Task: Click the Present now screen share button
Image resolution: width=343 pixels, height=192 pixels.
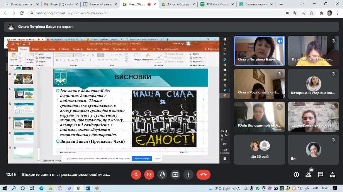Action: point(175,175)
